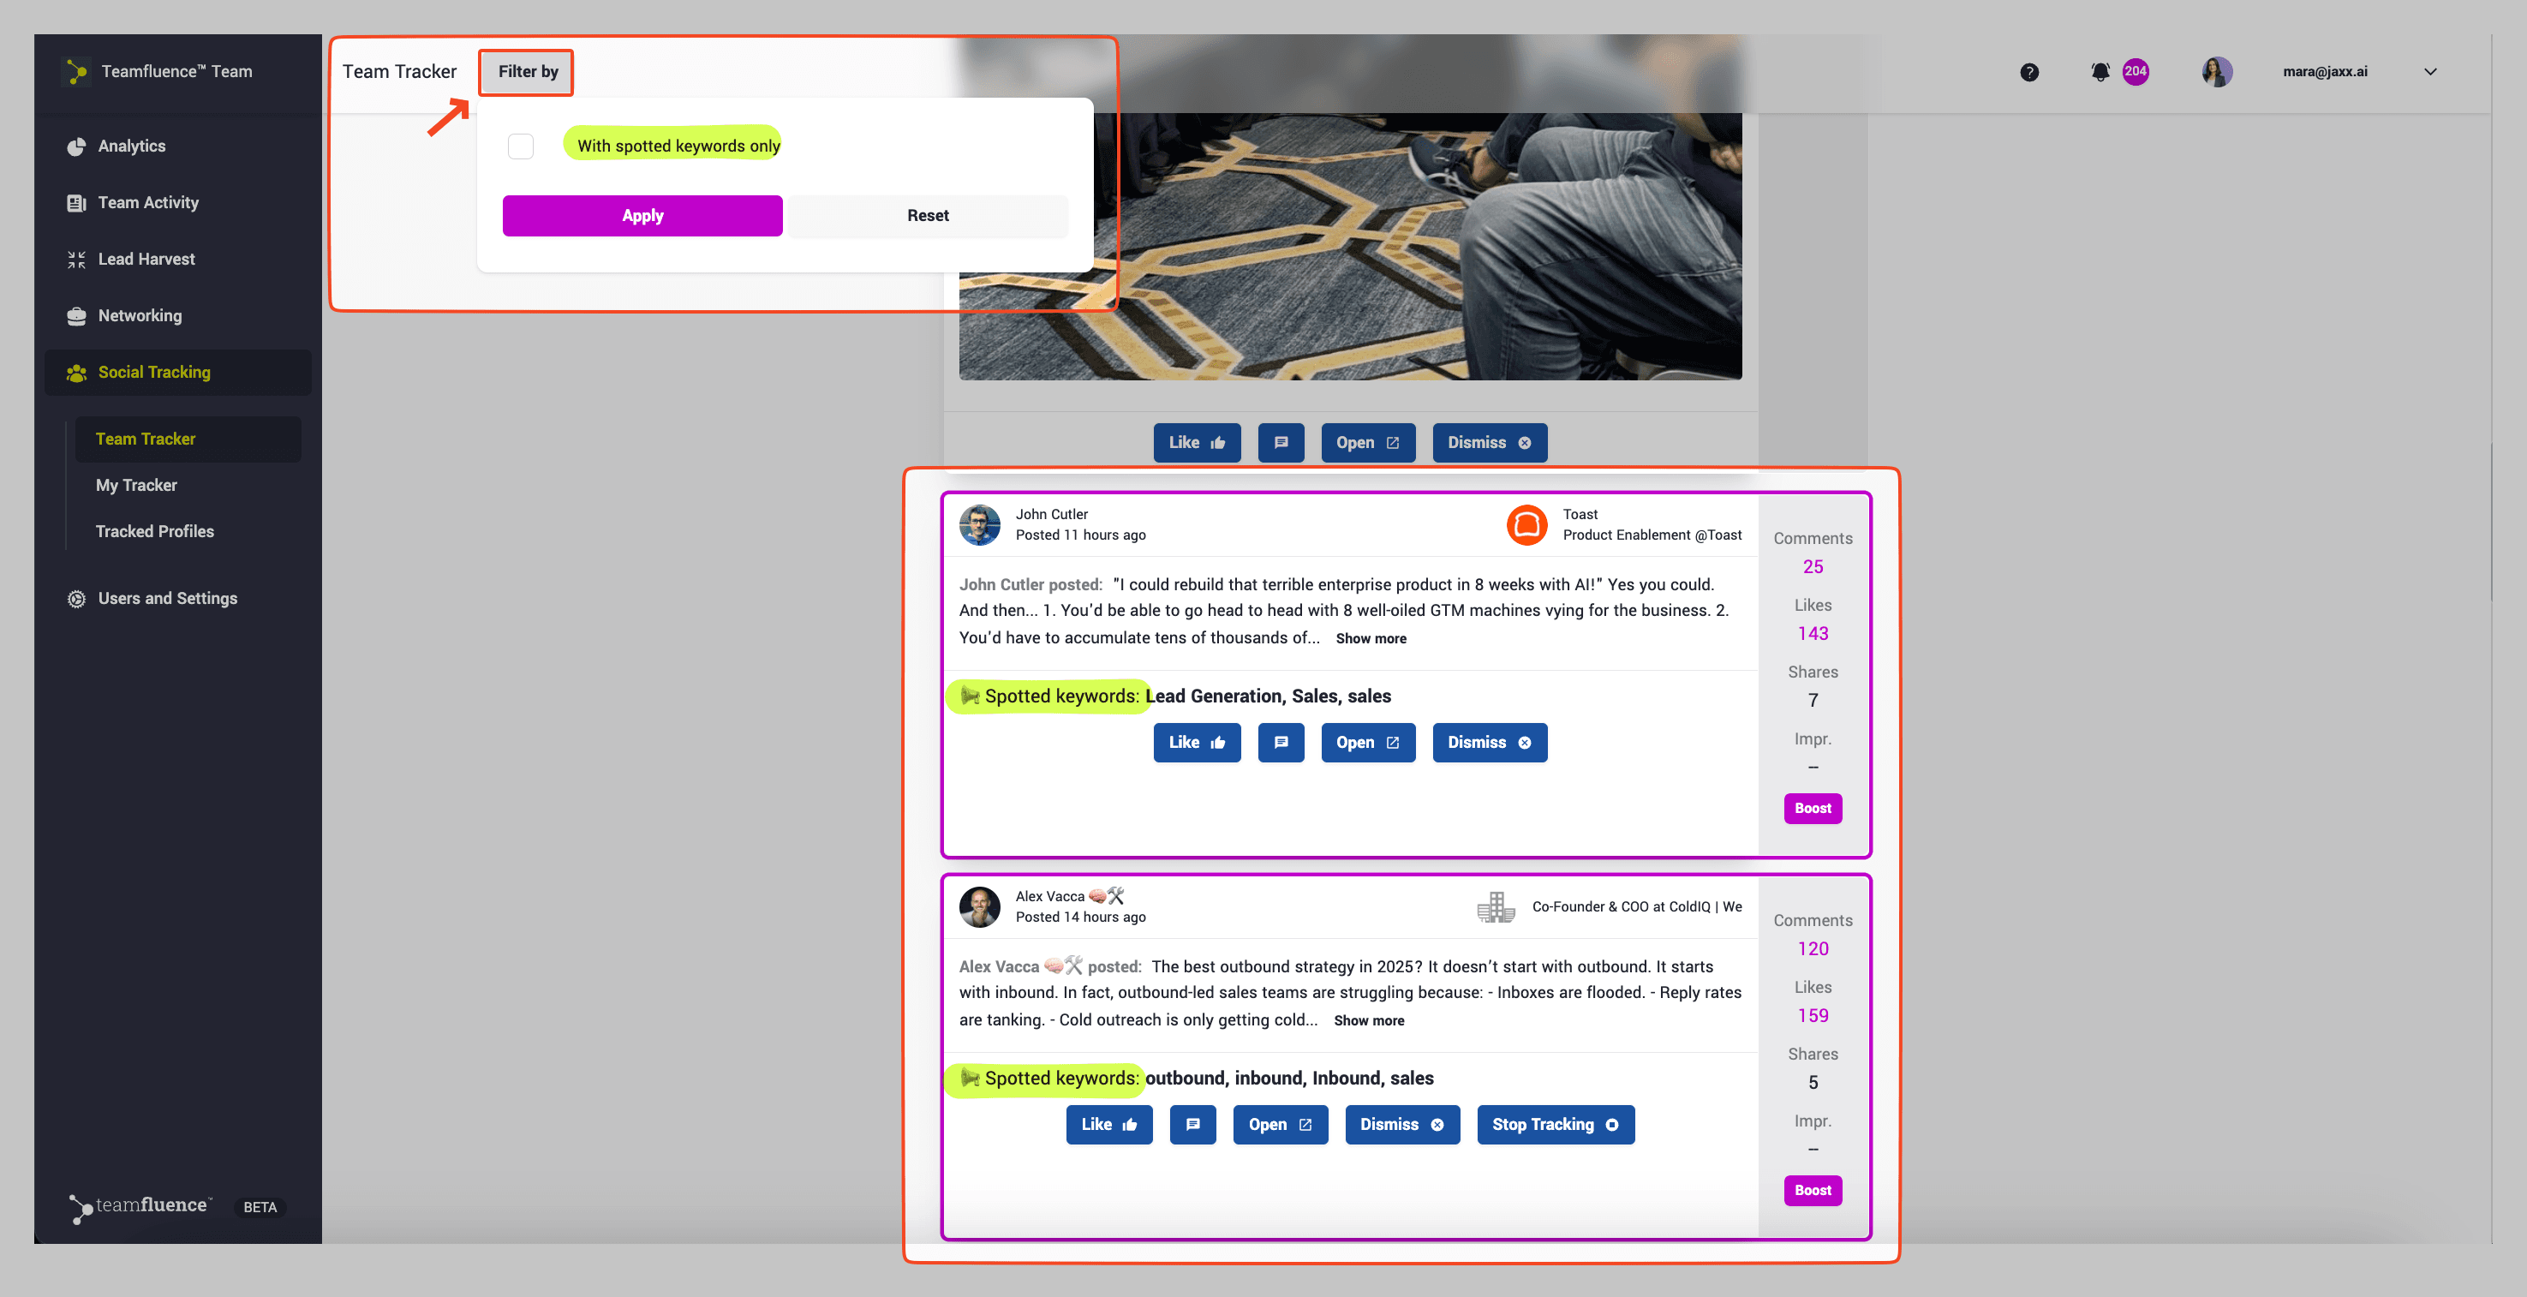Open comment icon on John Cutler's post
2527x1297 pixels.
[1280, 743]
